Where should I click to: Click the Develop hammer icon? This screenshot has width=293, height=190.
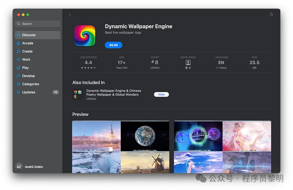(19, 76)
